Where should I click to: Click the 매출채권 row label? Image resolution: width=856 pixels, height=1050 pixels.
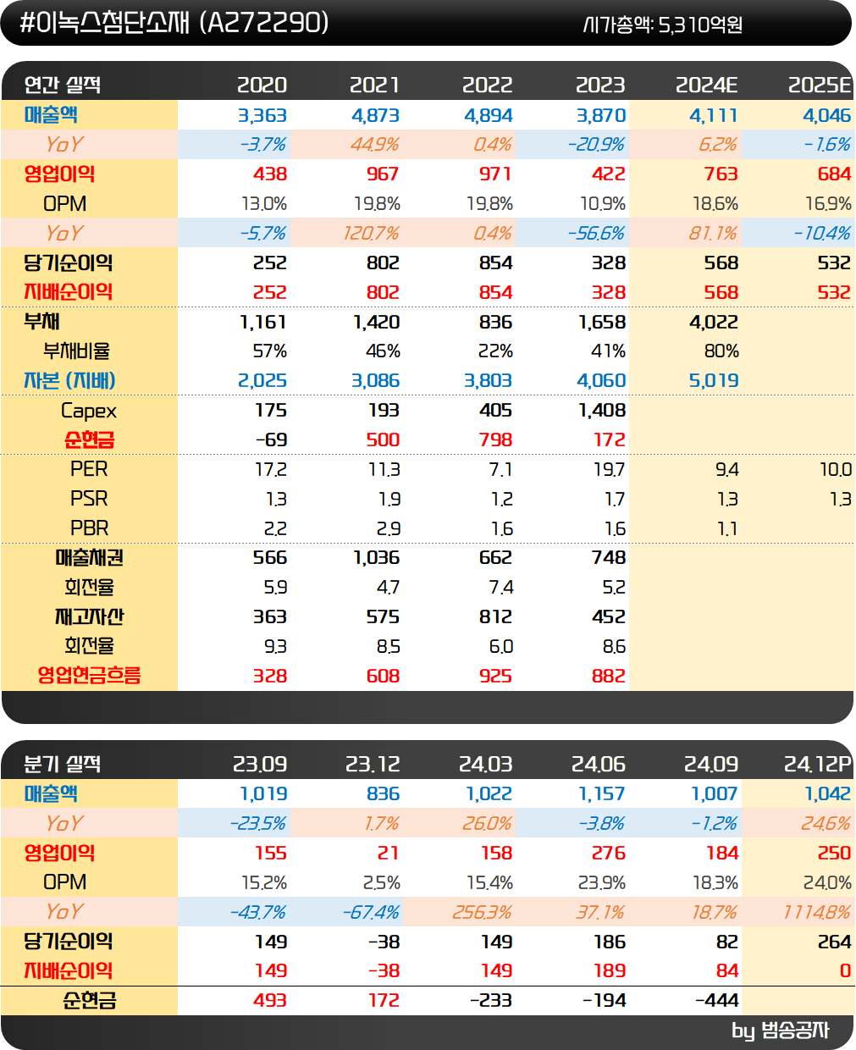[x=89, y=557]
